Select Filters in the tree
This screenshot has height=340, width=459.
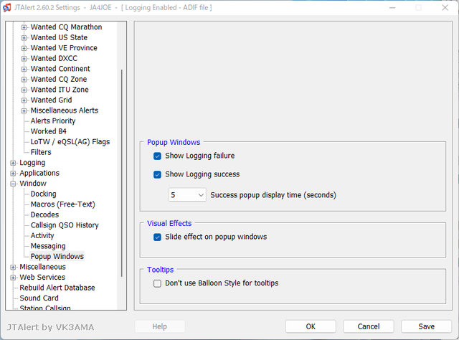tap(41, 152)
